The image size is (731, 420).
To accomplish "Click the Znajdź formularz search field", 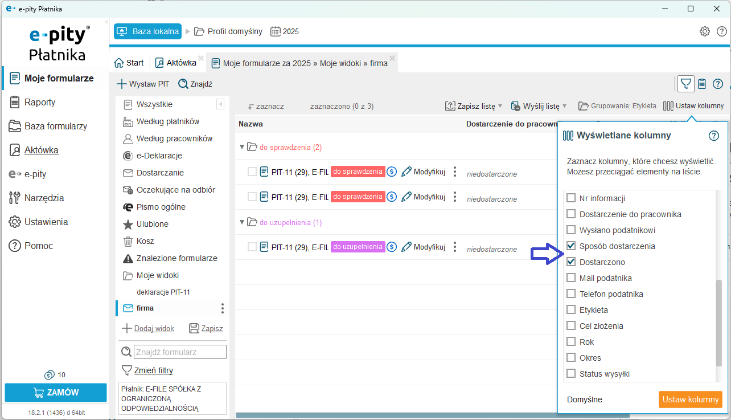I will click(180, 352).
